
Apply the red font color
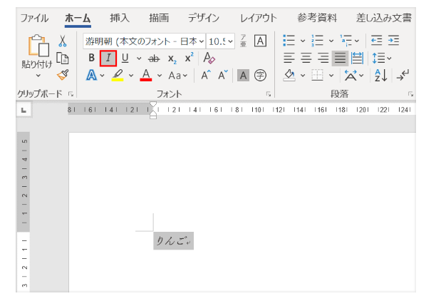pyautogui.click(x=145, y=74)
